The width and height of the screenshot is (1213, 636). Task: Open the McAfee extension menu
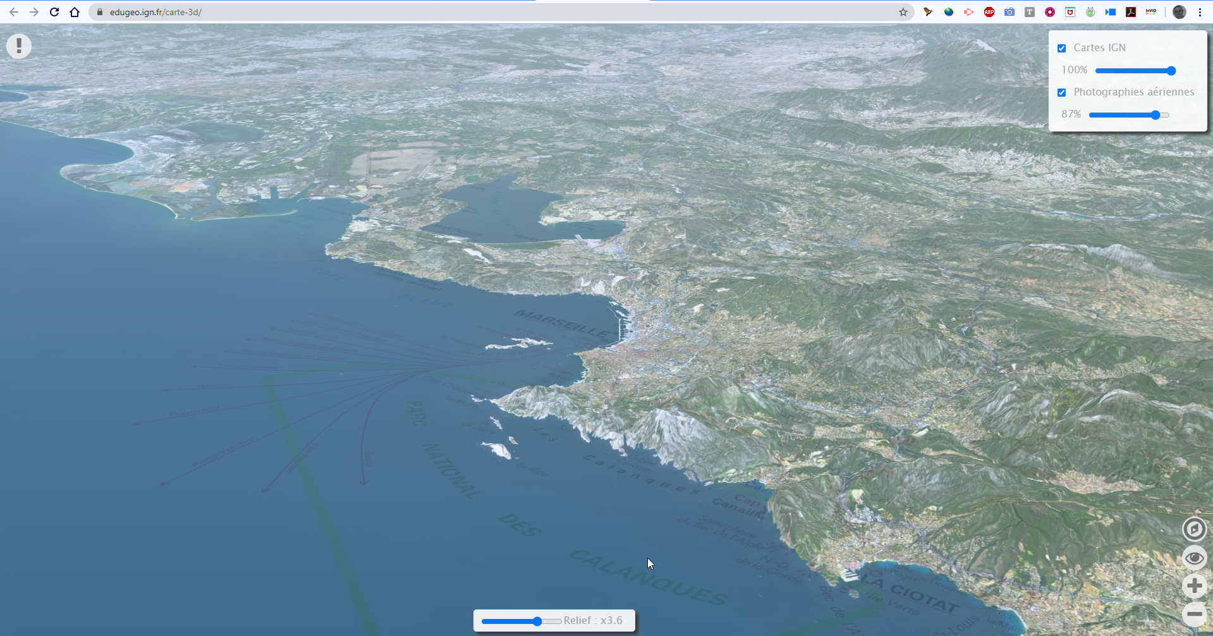click(x=1070, y=12)
